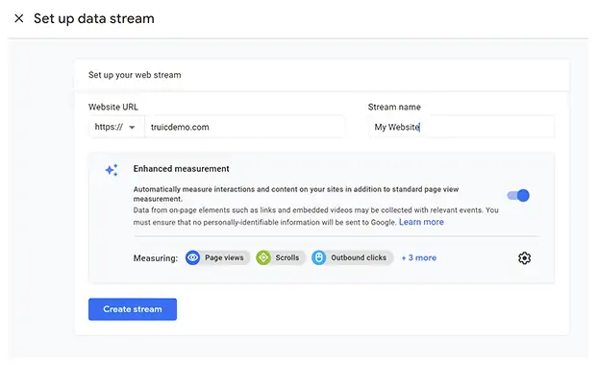The width and height of the screenshot is (598, 365).
Task: Click the Page views eye icon
Action: (x=192, y=258)
